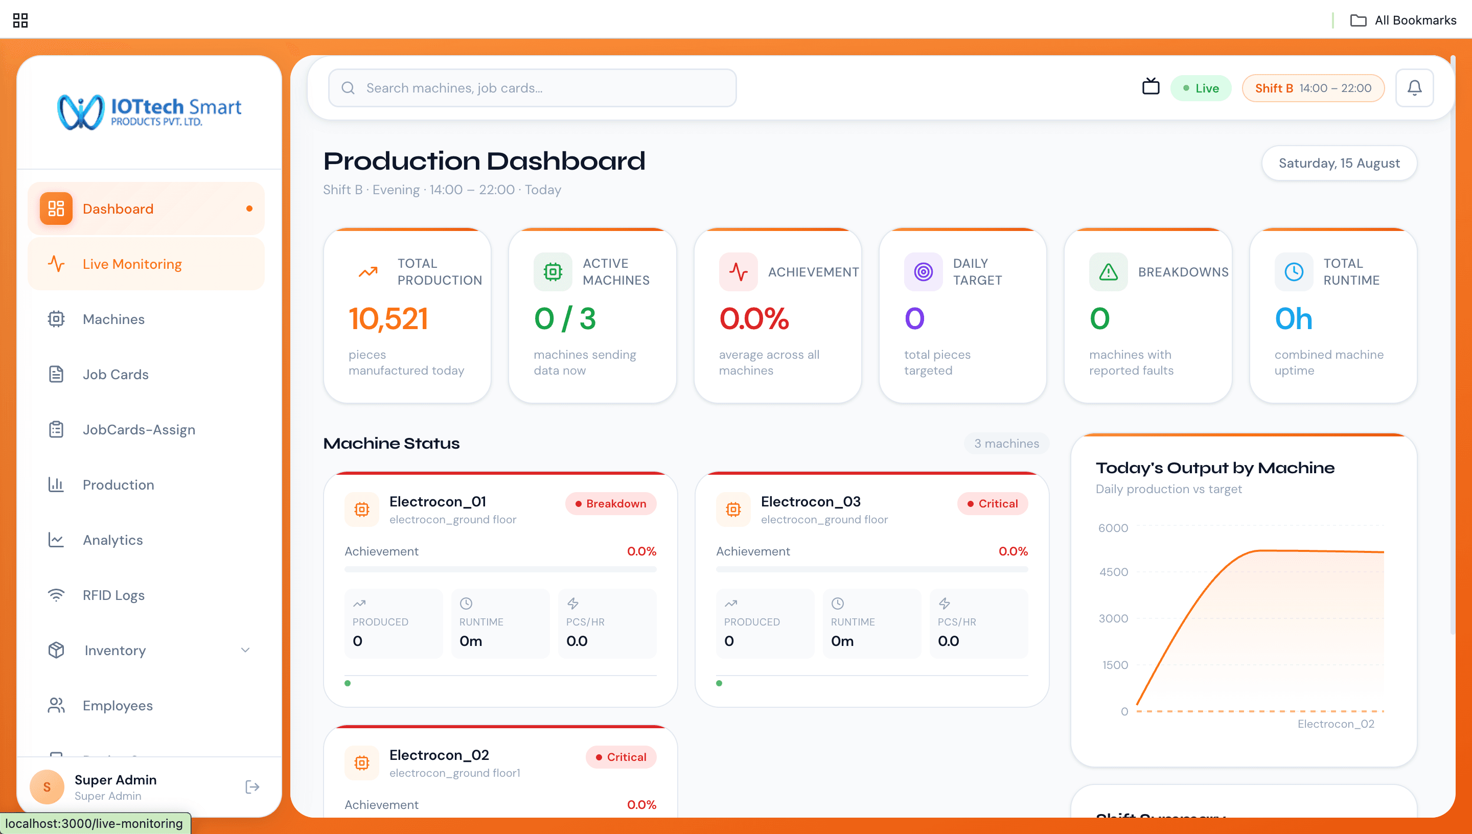Click the RFID Logs wifi icon
Image resolution: width=1472 pixels, height=834 pixels.
56,595
